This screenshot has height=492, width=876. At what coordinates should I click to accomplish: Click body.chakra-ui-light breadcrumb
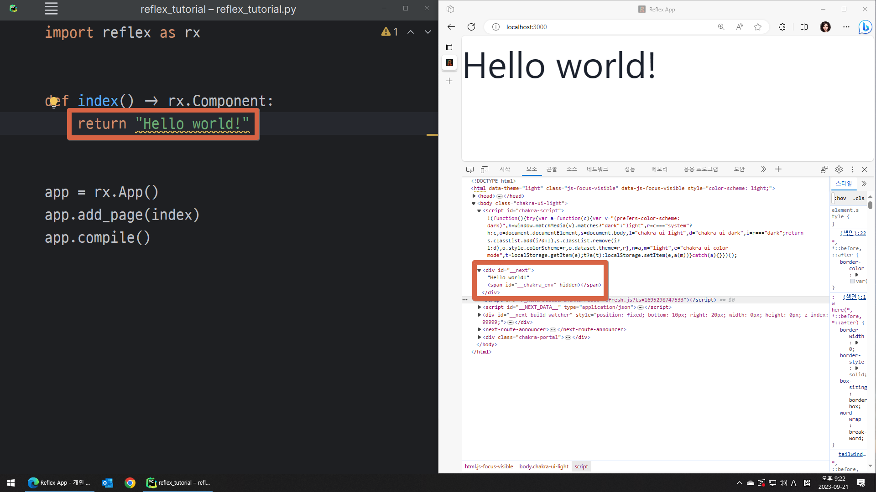coord(544,466)
